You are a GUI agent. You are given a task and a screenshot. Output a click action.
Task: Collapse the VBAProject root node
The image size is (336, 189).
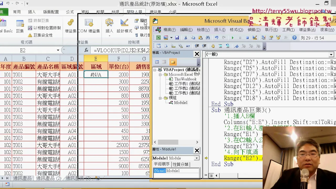coord(155,70)
